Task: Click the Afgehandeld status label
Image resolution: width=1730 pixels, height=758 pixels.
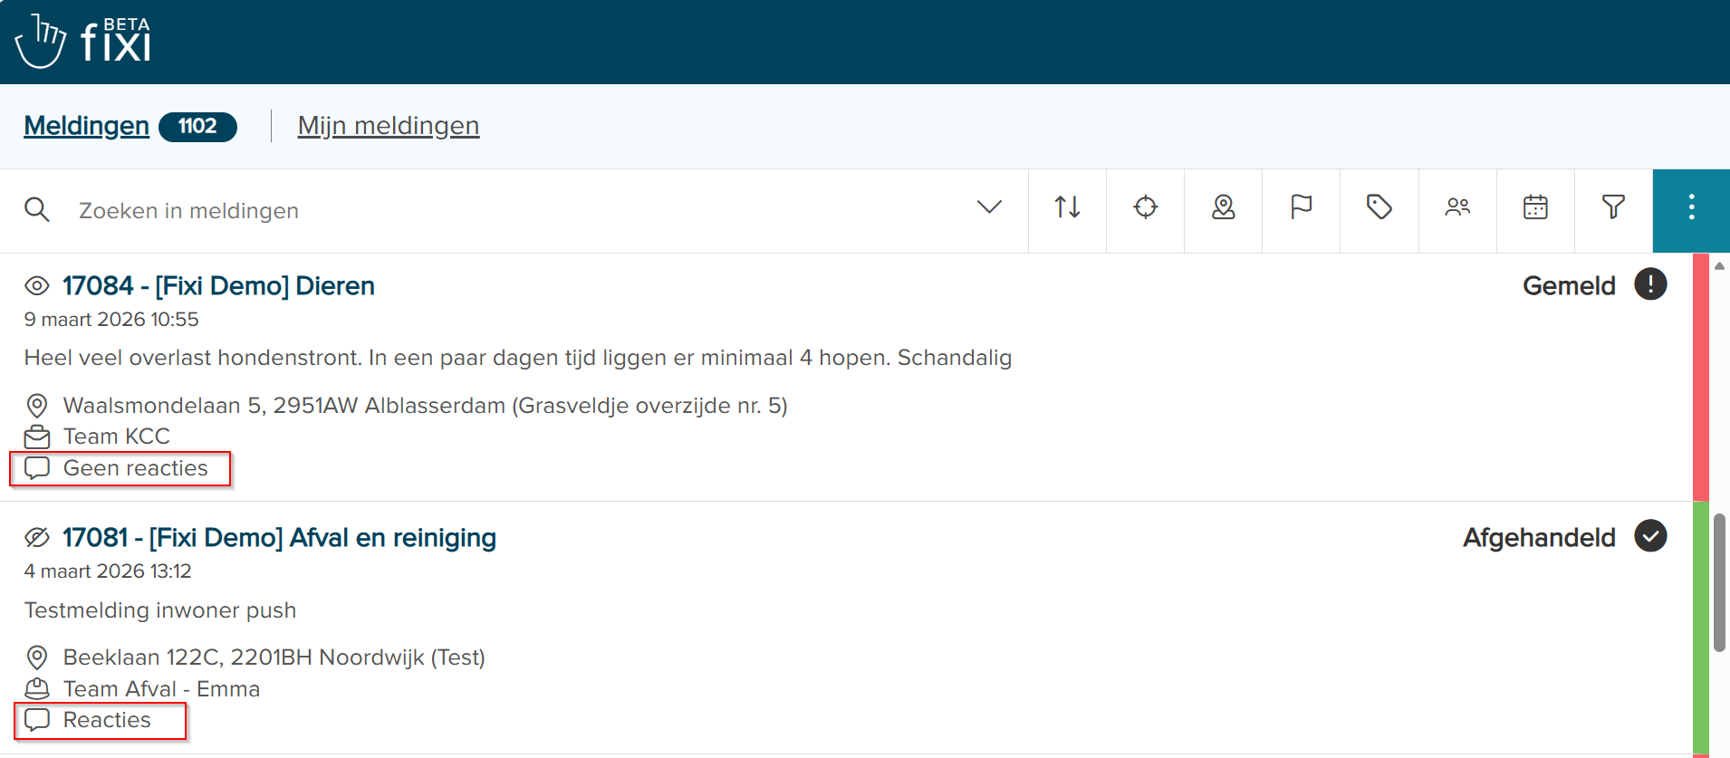Action: coord(1539,538)
